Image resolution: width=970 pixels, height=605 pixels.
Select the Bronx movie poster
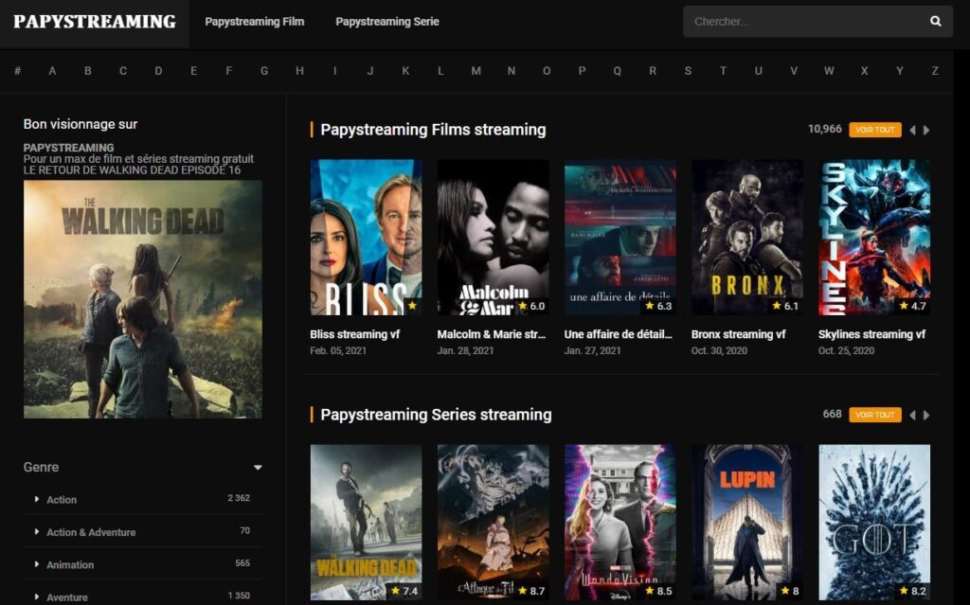pos(746,237)
